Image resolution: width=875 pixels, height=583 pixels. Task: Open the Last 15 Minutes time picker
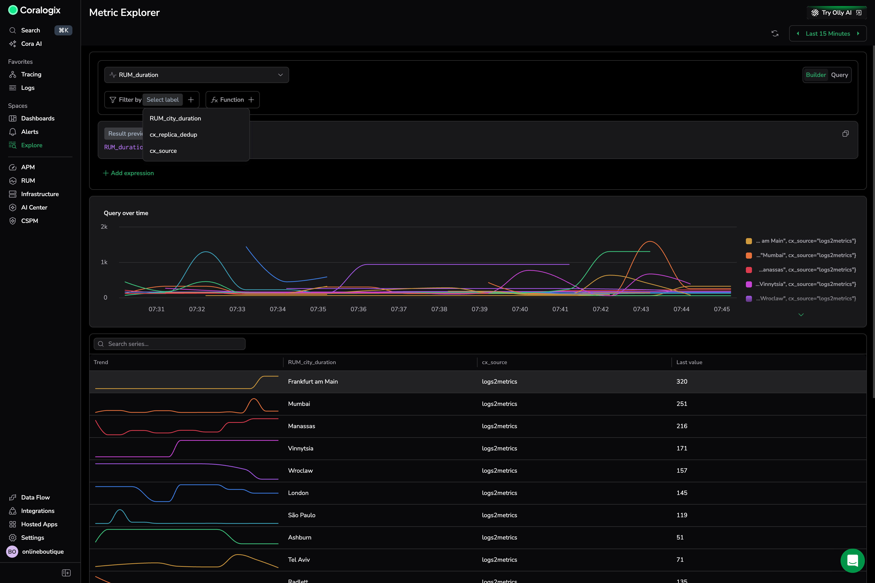click(828, 33)
